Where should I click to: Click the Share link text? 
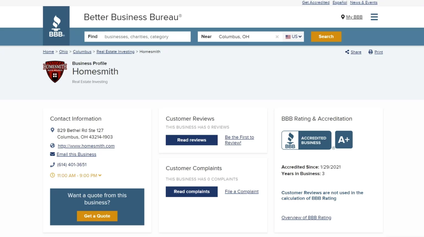coord(356,52)
